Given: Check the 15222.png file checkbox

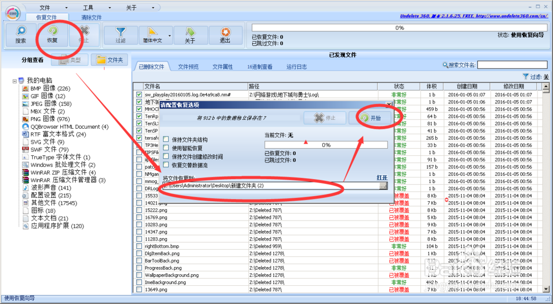Looking at the screenshot, I should [x=139, y=210].
